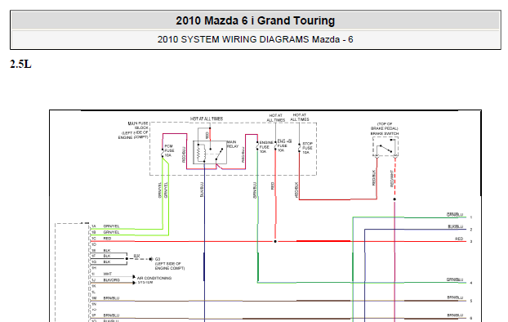
Task: Click connector pin 1G BLK label
Action: pyautogui.click(x=101, y=262)
